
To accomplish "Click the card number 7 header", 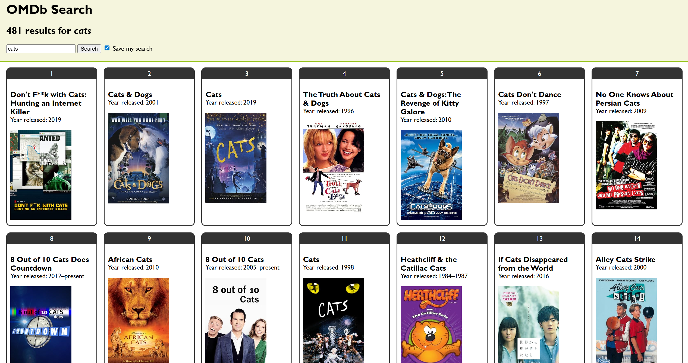I will pyautogui.click(x=637, y=73).
